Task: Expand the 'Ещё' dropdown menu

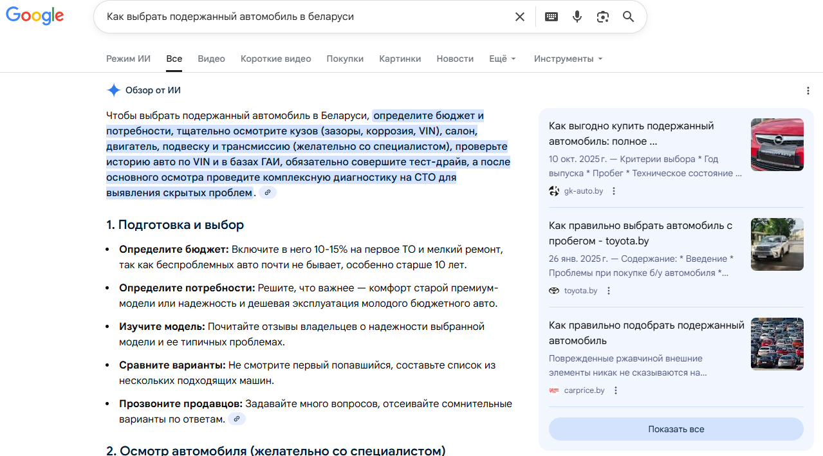Action: pyautogui.click(x=503, y=59)
